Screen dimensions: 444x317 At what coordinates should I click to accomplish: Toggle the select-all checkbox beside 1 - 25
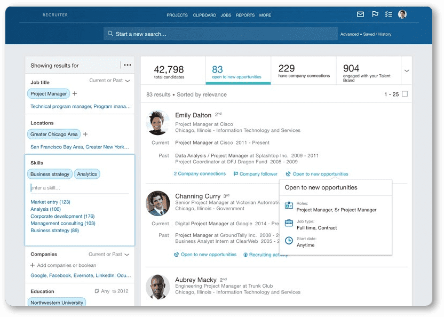(x=405, y=94)
